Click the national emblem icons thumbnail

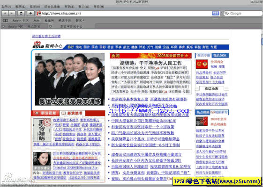(x=202, y=64)
